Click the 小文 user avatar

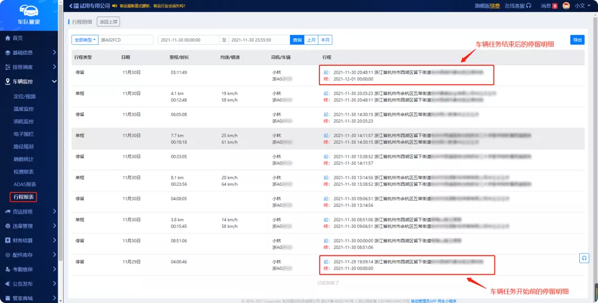566,6
